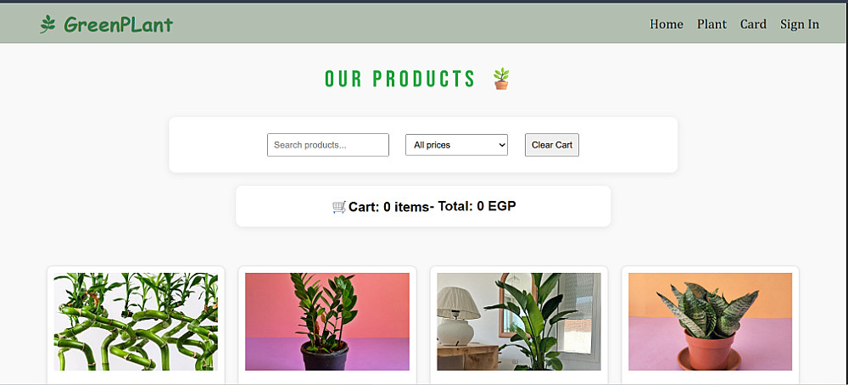Open the Card page link
Image resolution: width=848 pixels, height=385 pixels.
(753, 25)
